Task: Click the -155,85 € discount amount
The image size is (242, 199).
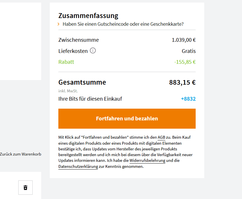Action: pos(185,62)
